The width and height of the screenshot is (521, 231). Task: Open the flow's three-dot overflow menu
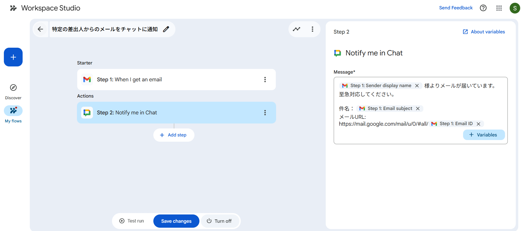pos(312,29)
